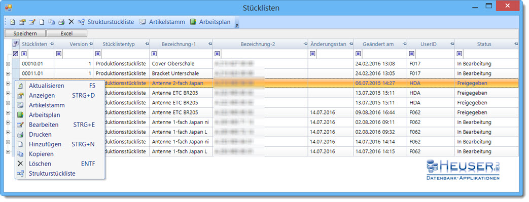Click the Excel export button

67,33
